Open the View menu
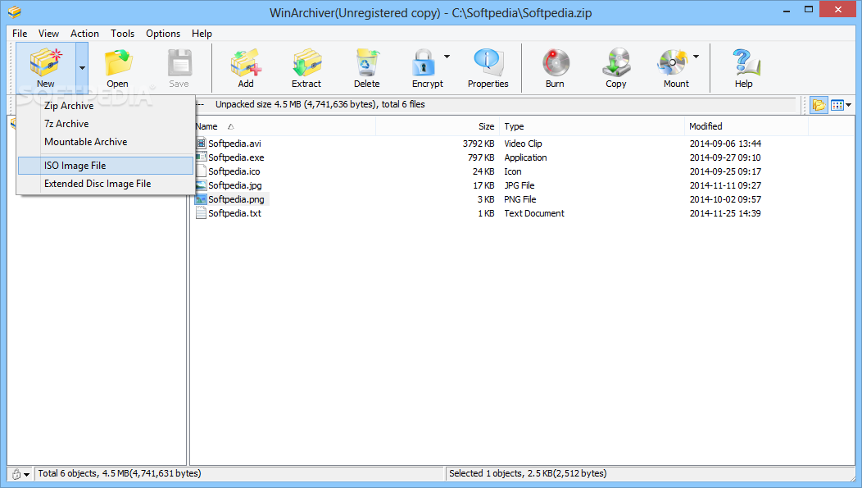The width and height of the screenshot is (862, 488). [48, 34]
